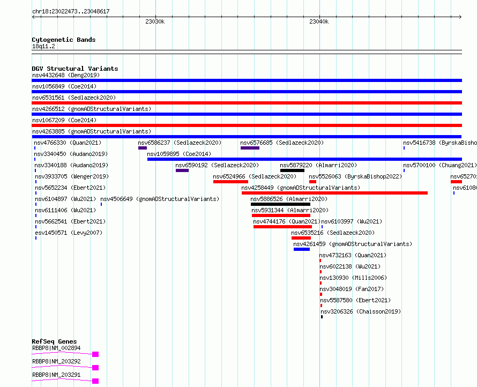Click nsv5652234 (Ebert2021) label

pos(70,188)
